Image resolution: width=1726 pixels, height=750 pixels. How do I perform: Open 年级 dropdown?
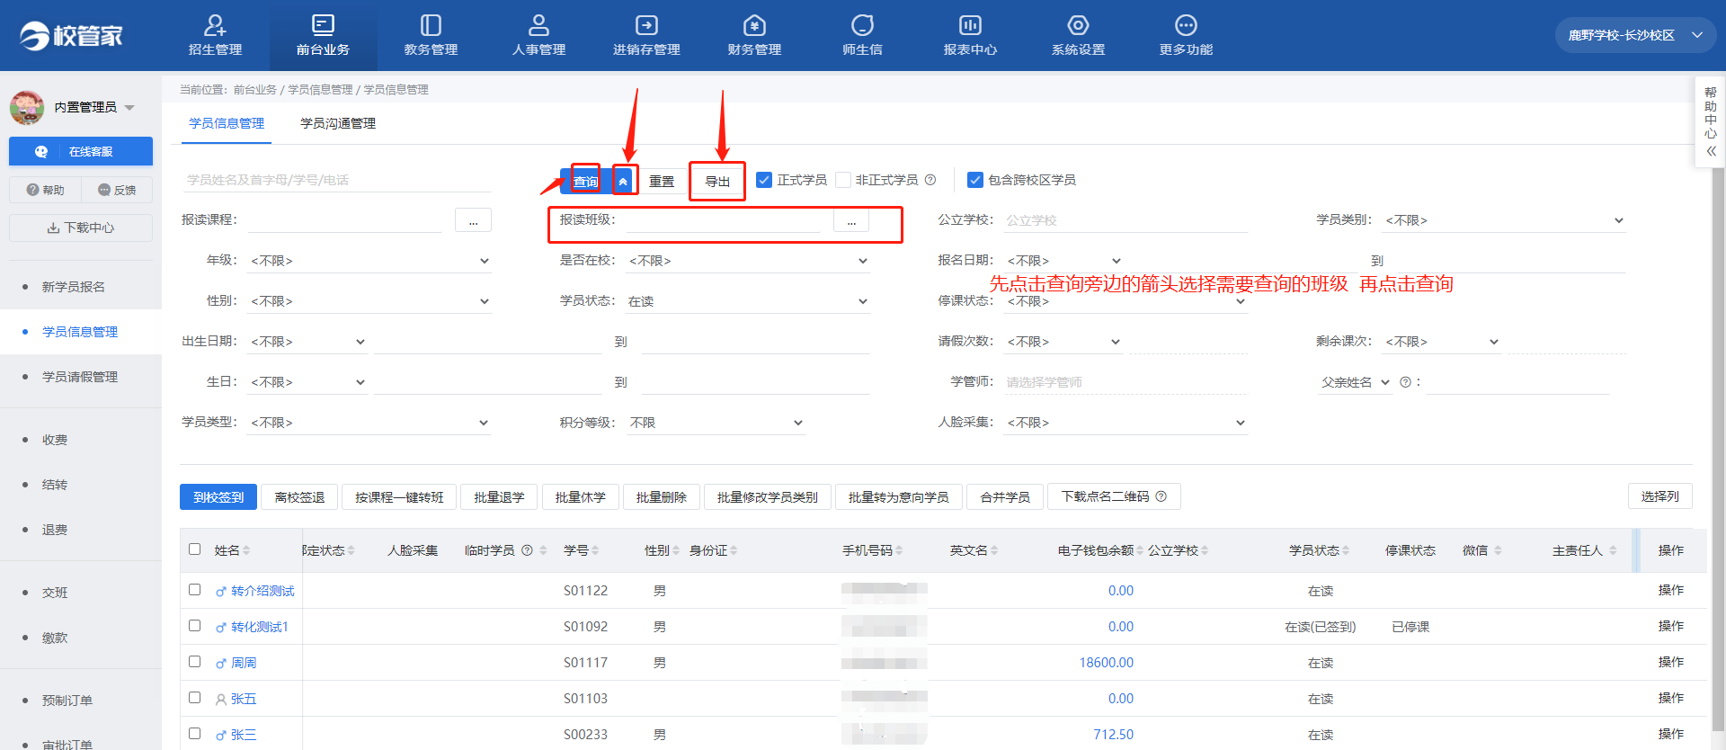369,261
